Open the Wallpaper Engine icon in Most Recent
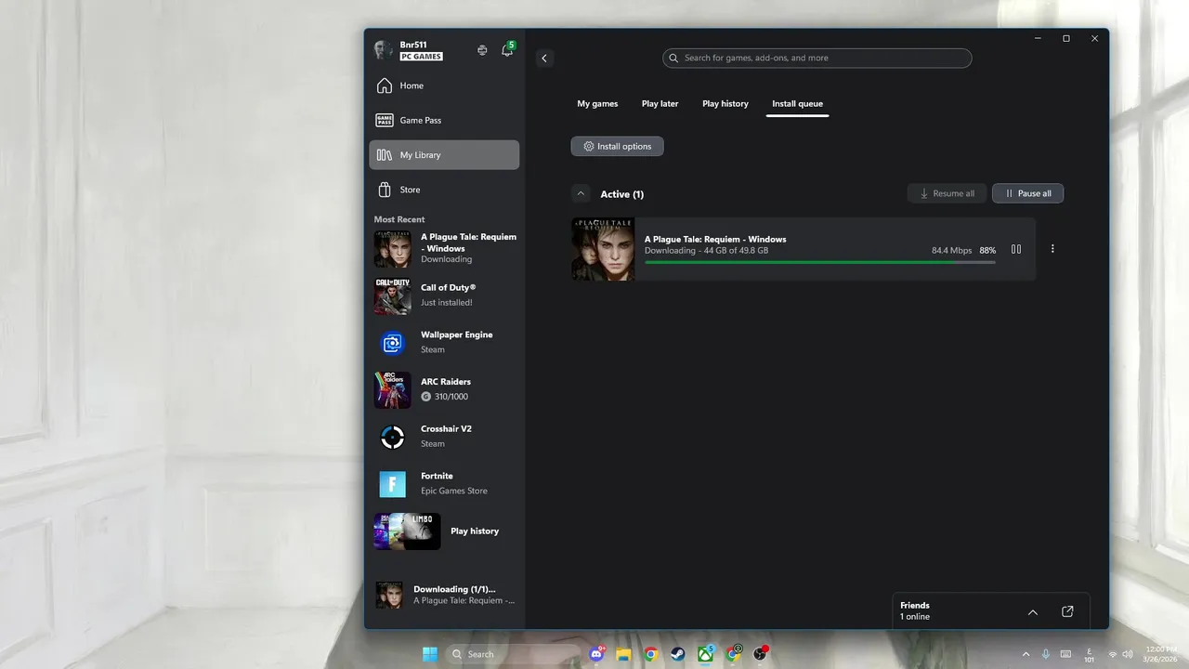This screenshot has width=1189, height=669. 392,343
